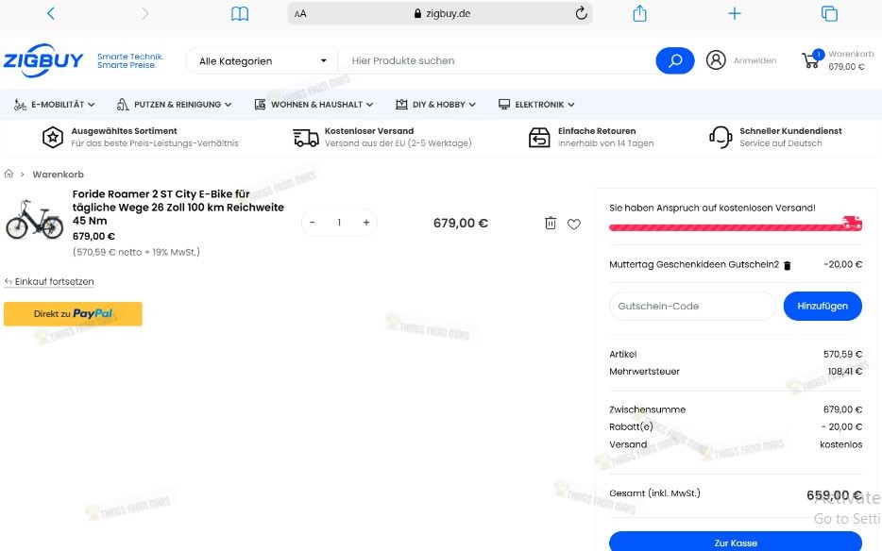Image resolution: width=882 pixels, height=551 pixels.
Task: Click the product search field
Action: pos(498,60)
